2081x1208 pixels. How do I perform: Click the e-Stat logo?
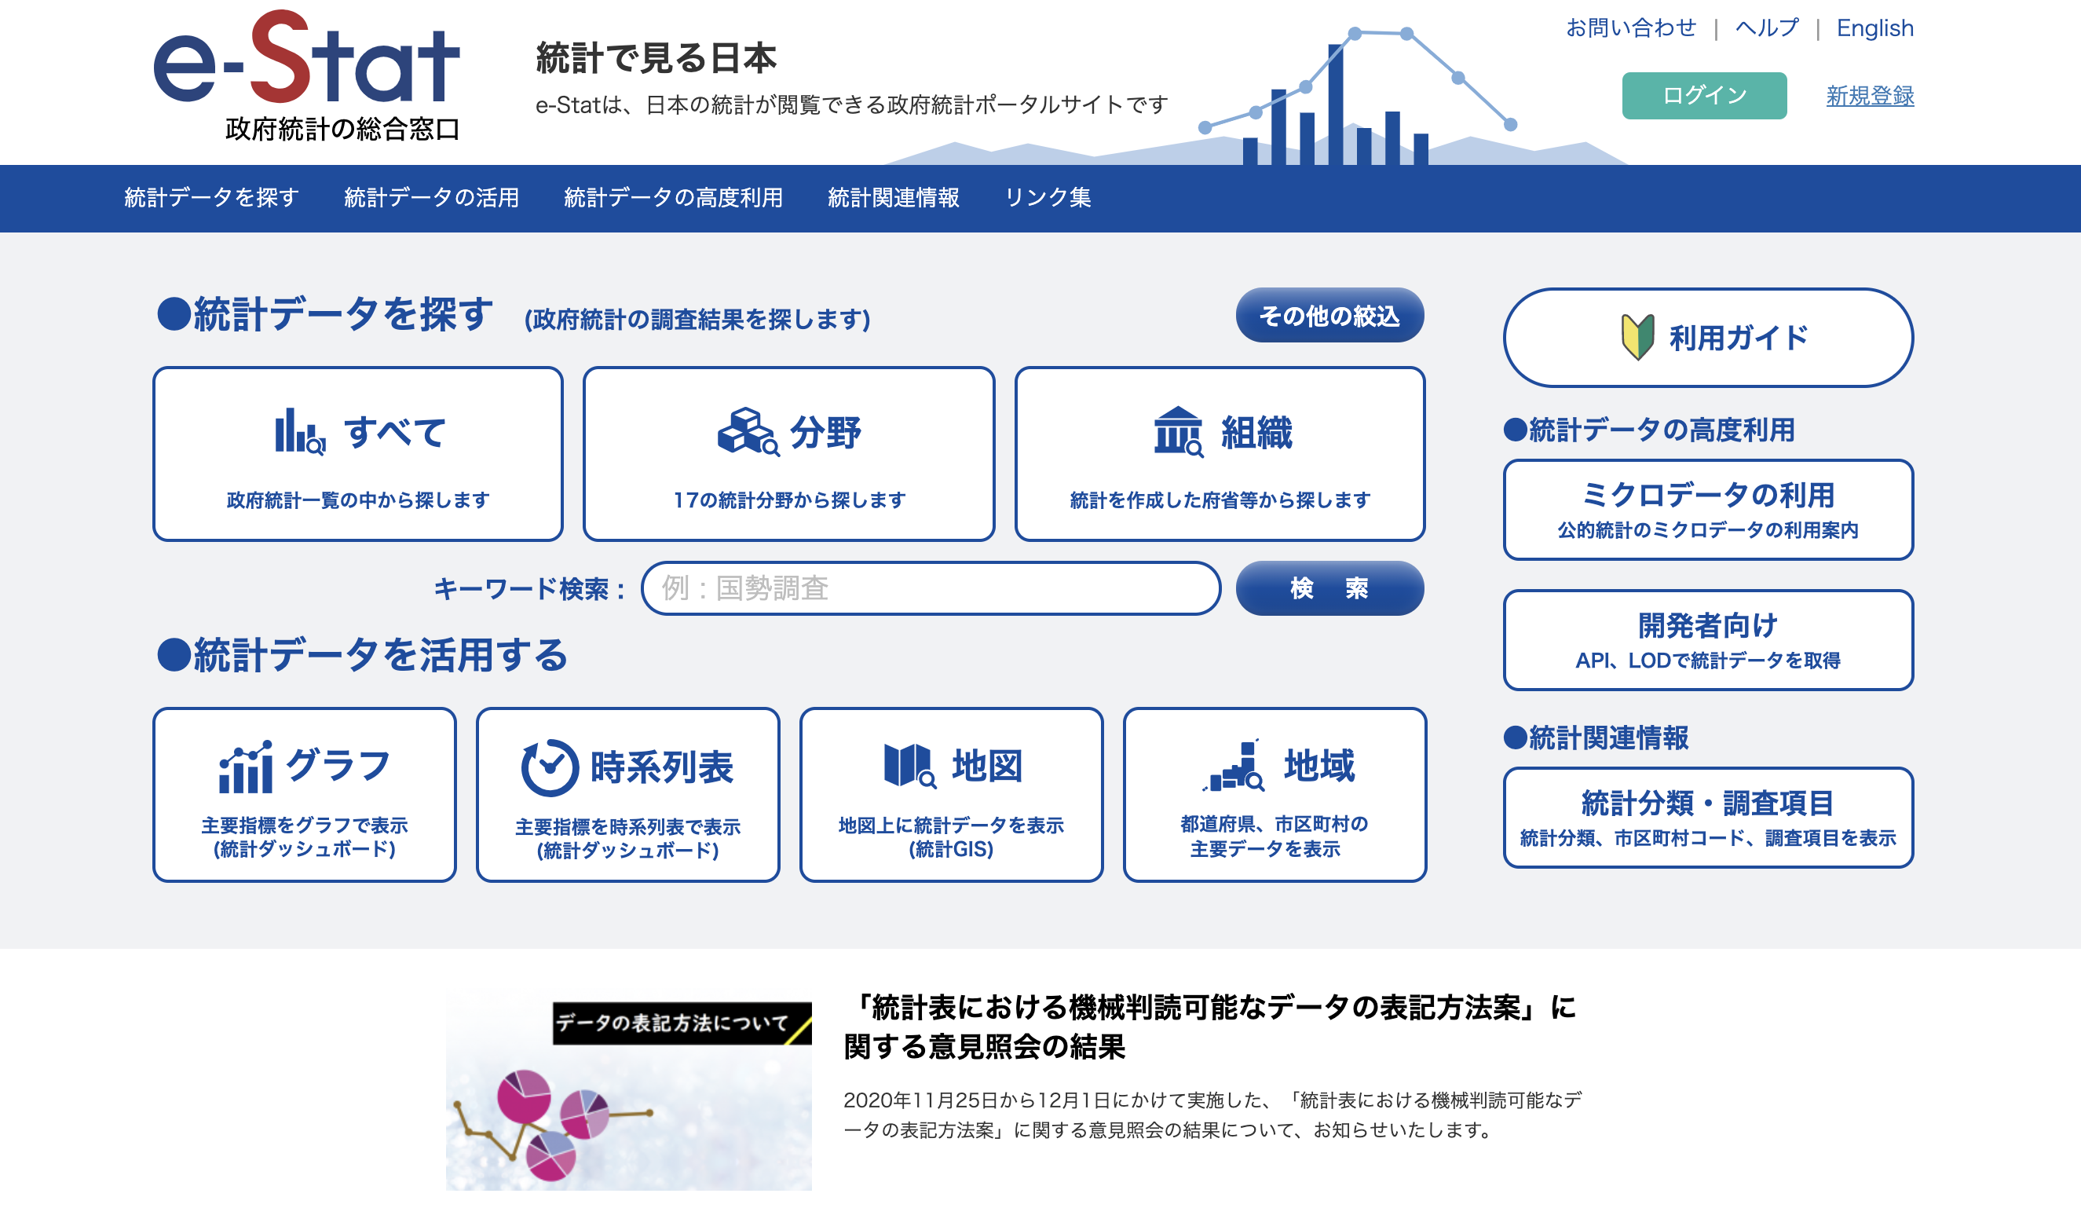point(306,75)
